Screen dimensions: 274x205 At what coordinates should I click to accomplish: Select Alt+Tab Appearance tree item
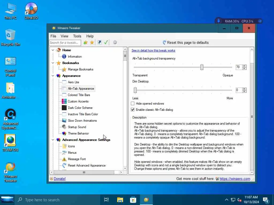[x=81, y=89]
